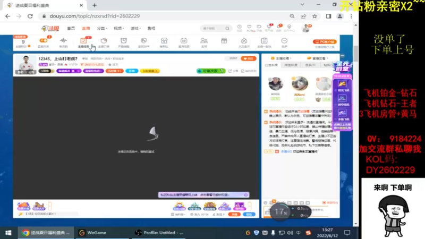Open the flame icon in anchor toolbar
Image resolution: width=425 pixels, height=239 pixels.
(x=244, y=41)
